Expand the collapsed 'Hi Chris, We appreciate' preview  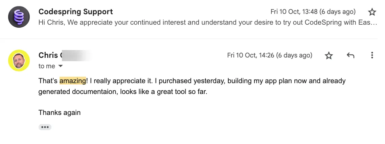coord(208,23)
